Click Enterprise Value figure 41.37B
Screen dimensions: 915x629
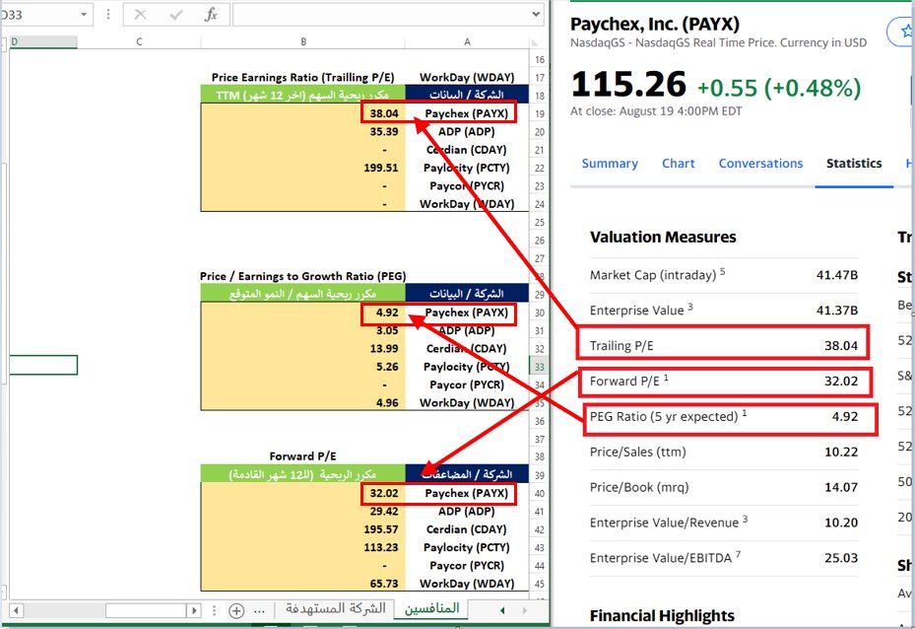click(x=837, y=311)
